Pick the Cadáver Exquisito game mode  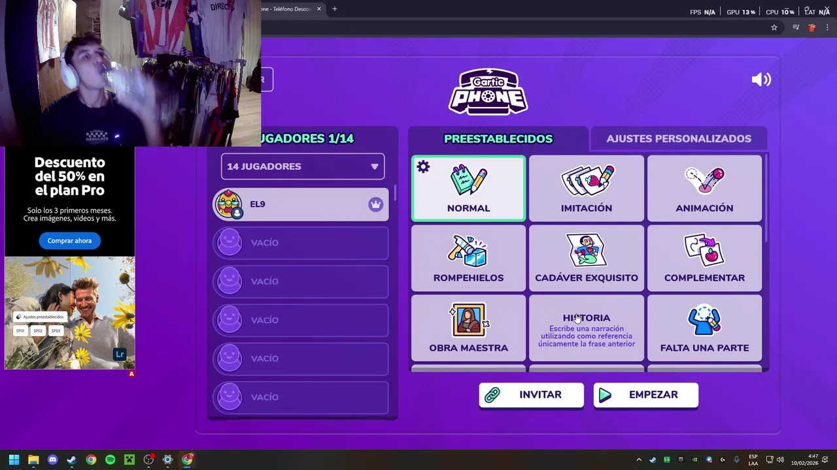click(587, 258)
